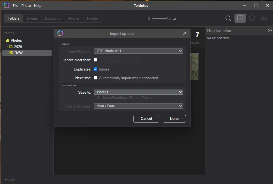Click the search magnifier icon

point(228,18)
